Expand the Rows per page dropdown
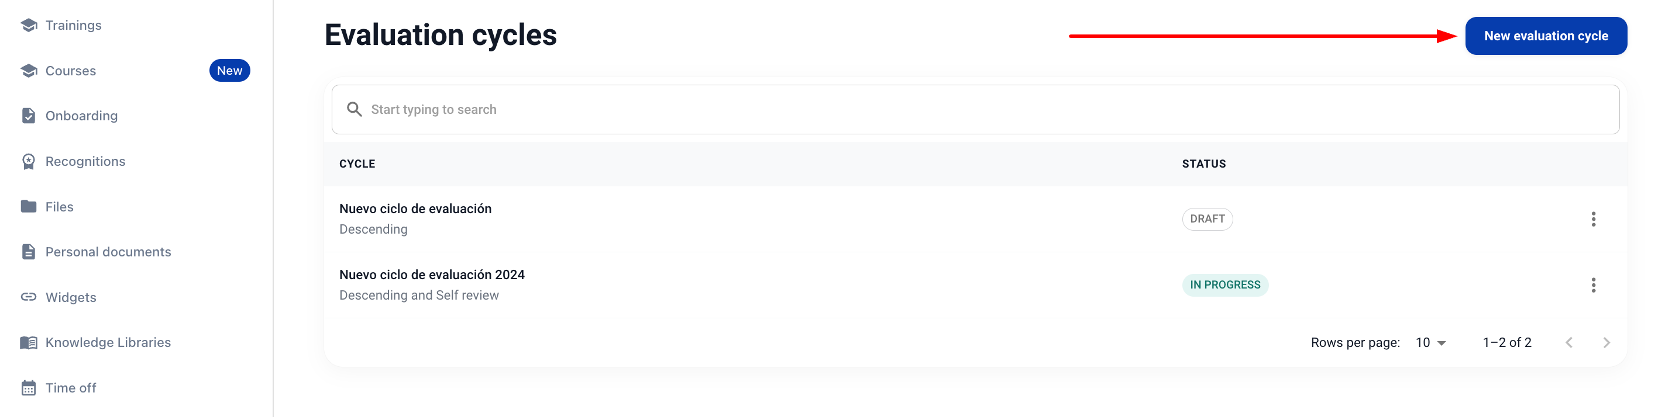The height and width of the screenshot is (417, 1665). tap(1430, 343)
